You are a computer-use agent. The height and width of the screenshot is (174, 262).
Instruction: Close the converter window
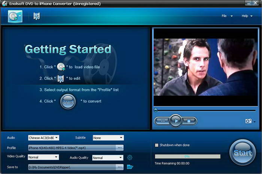[x=256, y=3]
